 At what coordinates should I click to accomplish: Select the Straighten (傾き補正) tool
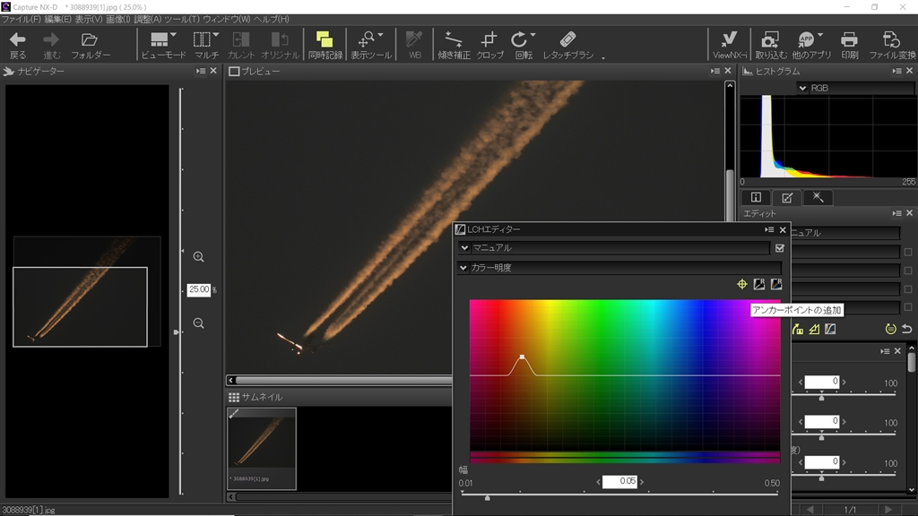click(454, 44)
